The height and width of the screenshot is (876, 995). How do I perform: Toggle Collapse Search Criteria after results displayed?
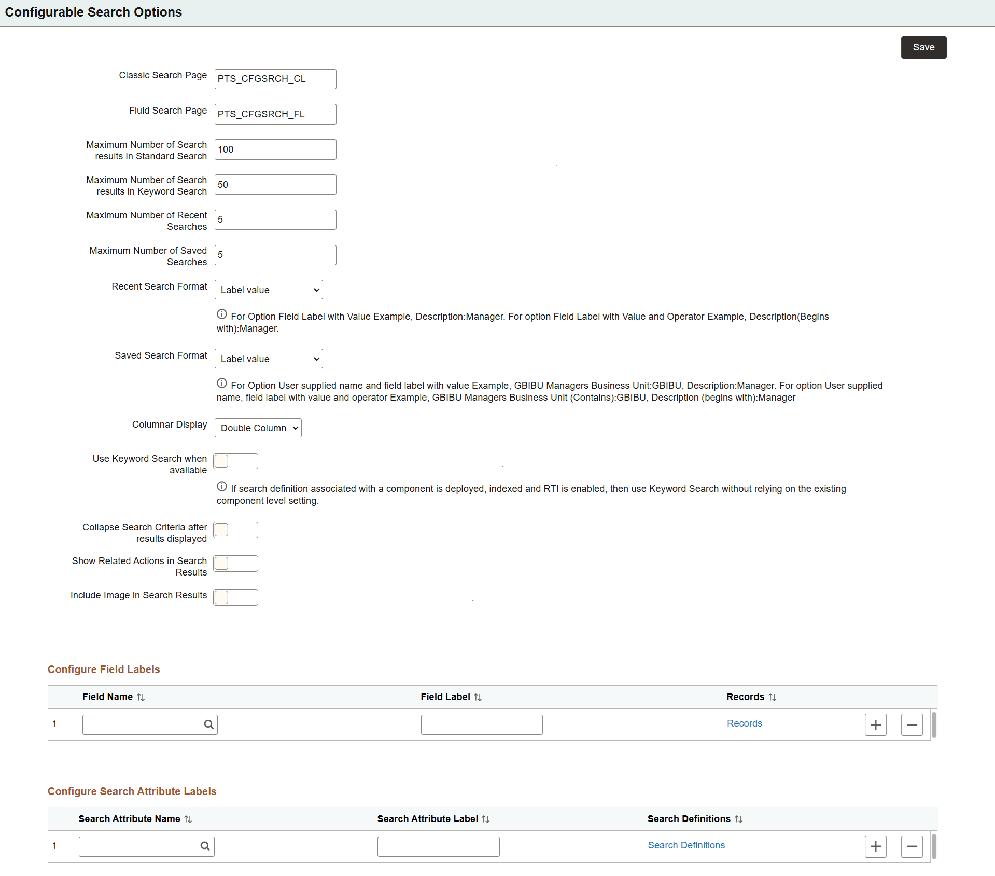point(235,529)
